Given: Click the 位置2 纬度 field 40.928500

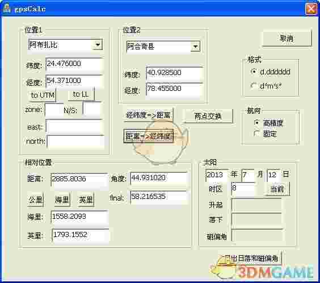Looking at the screenshot, I should 175,73.
